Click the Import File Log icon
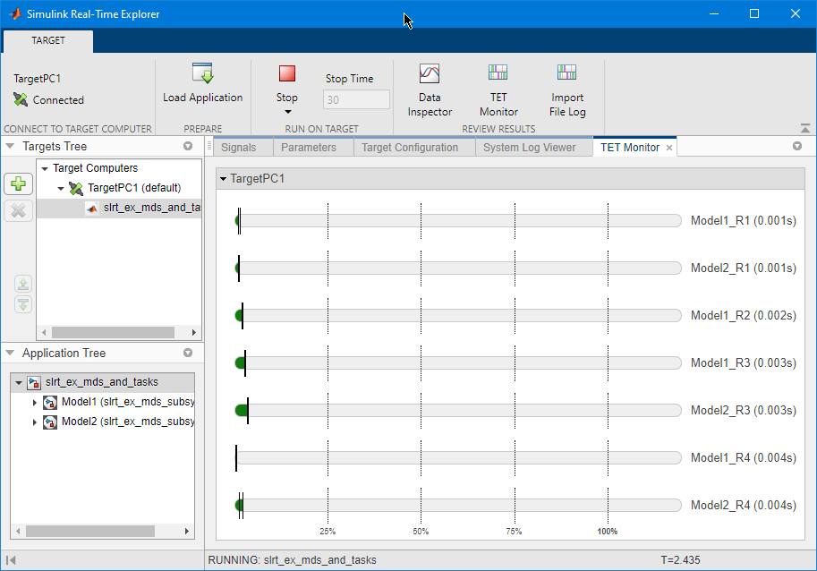Screen dimensions: 817x571 click(567, 72)
